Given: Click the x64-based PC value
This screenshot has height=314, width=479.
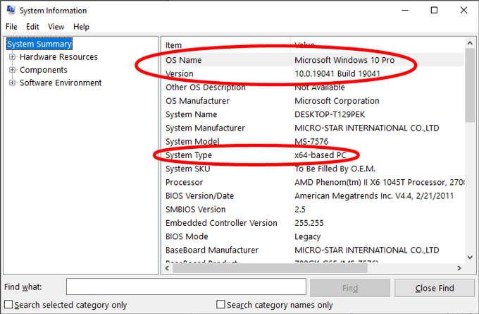Looking at the screenshot, I should pos(320,155).
